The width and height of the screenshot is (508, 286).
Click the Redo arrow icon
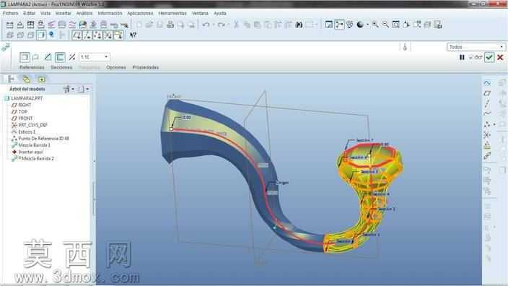pyautogui.click(x=222, y=25)
